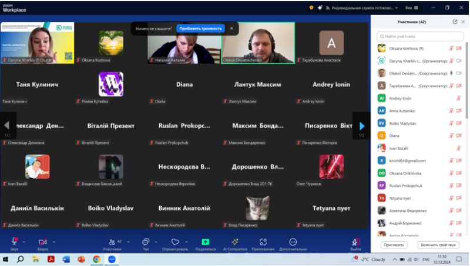The image size is (470, 266).
Task: Click the blue 'Прибавить громкость' button
Action: pos(200,28)
